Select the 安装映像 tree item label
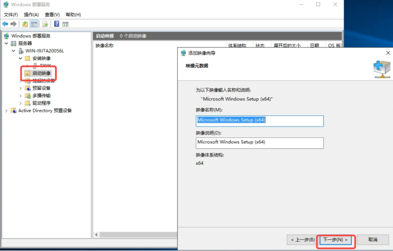 pyautogui.click(x=41, y=58)
